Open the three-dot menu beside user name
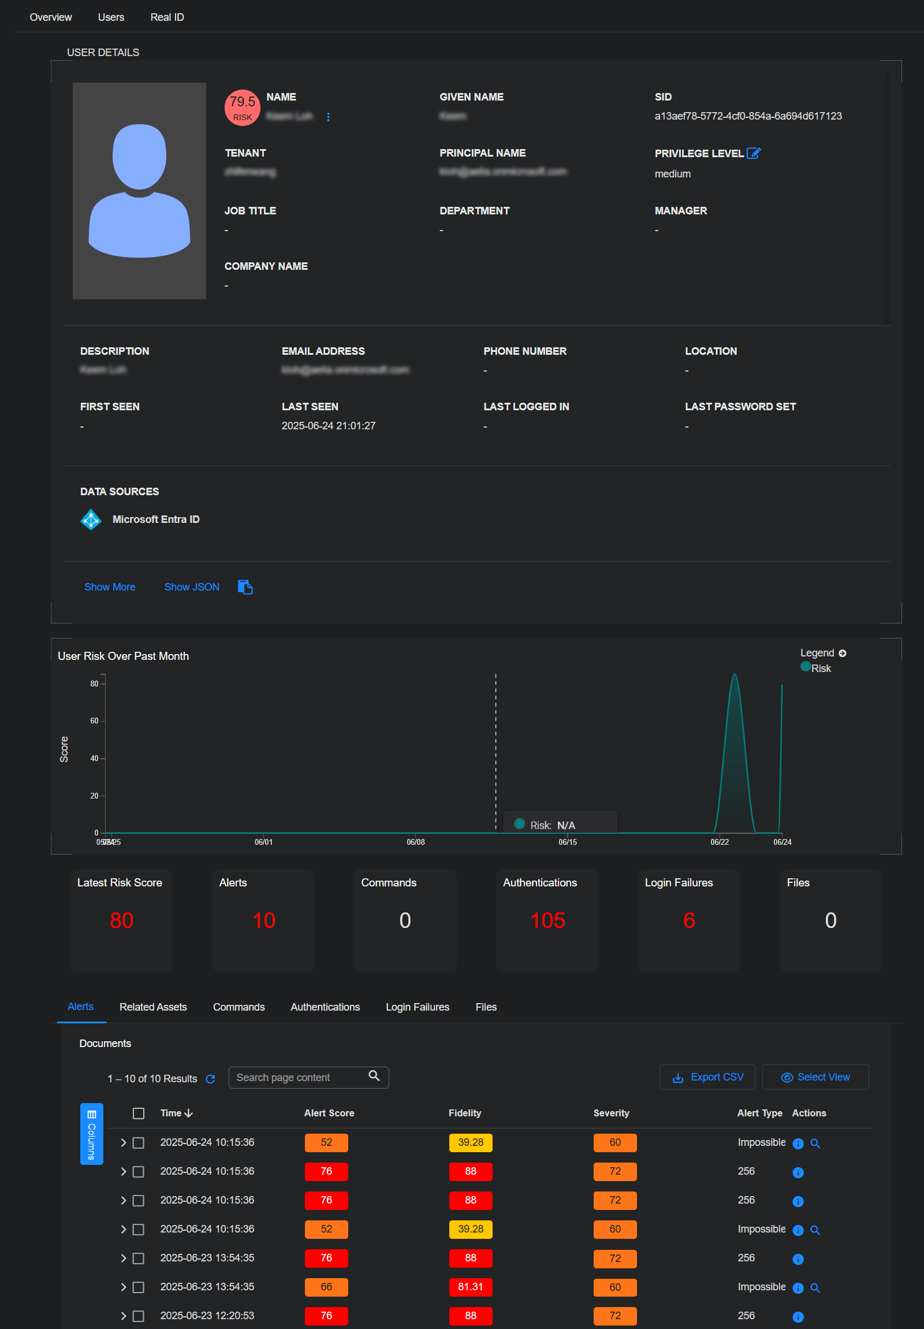924x1329 pixels. (x=328, y=117)
